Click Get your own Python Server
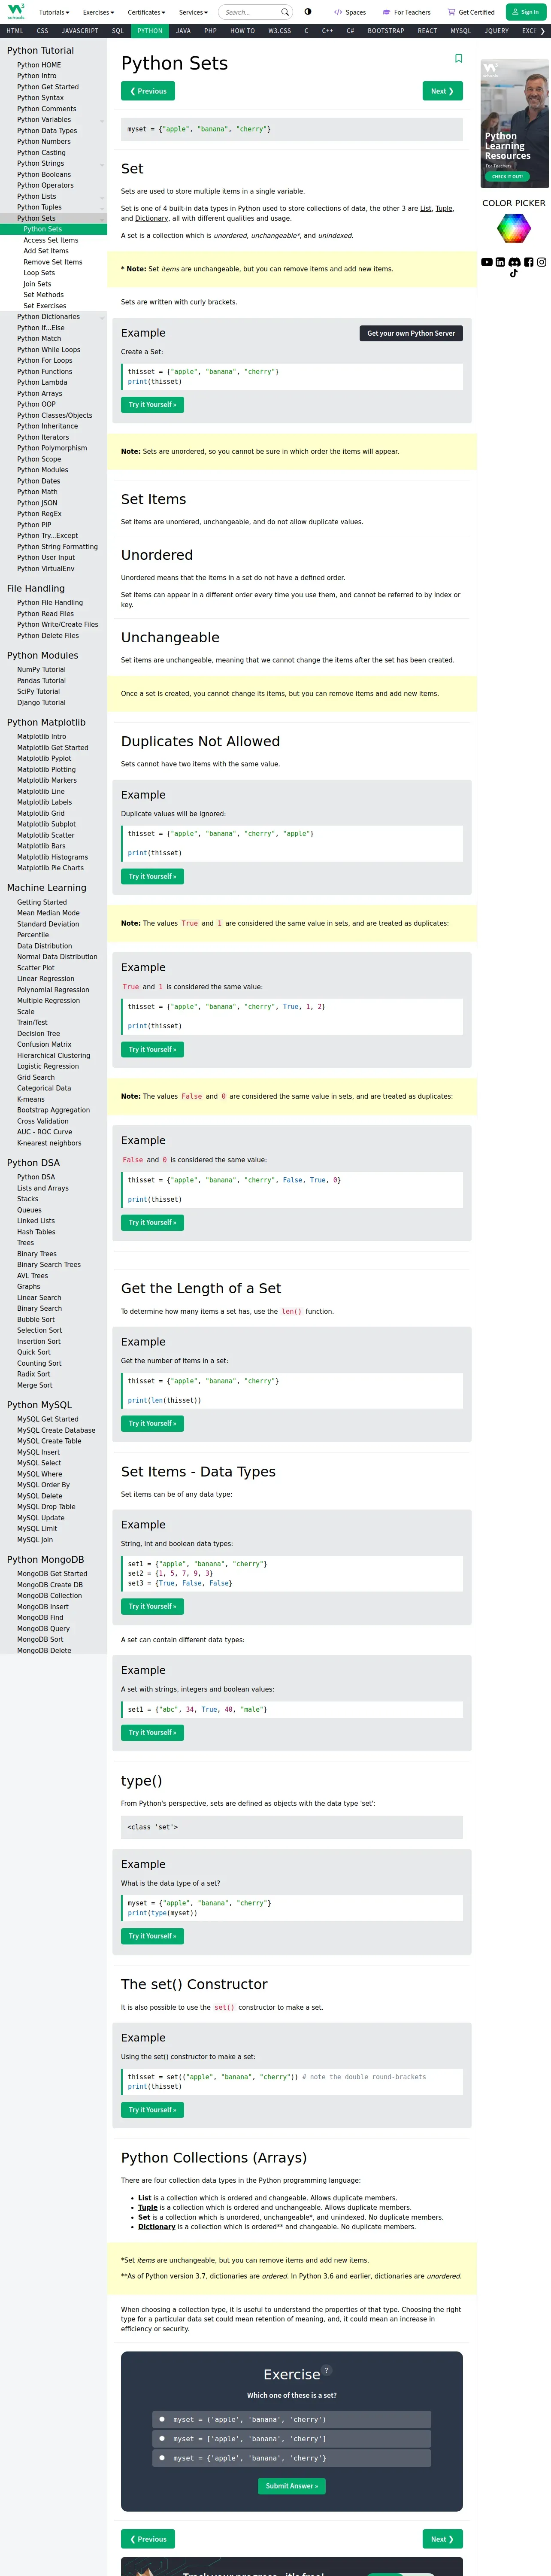 coord(411,333)
